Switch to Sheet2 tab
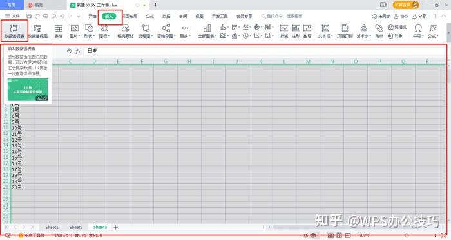This screenshot has width=451, height=240. (76, 227)
